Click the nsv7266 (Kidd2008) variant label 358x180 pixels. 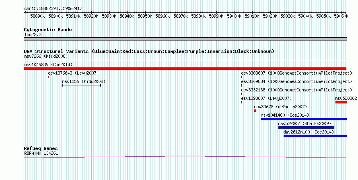pyautogui.click(x=46, y=56)
